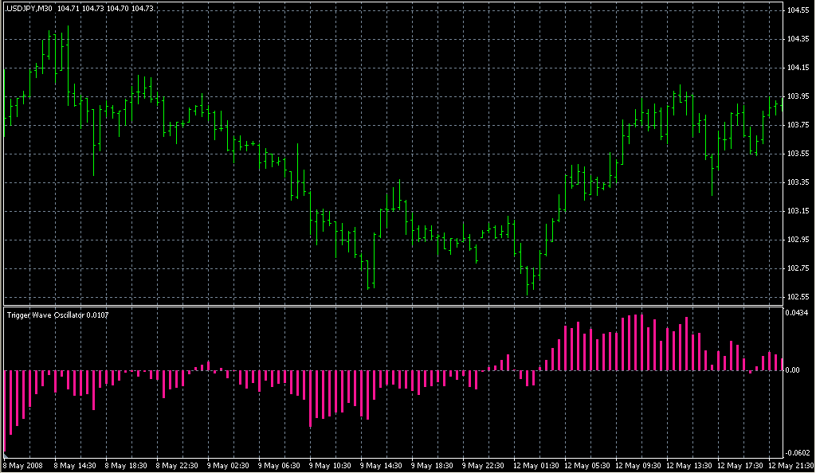Click the 8 May 18:30 time label
The image size is (816, 473).
pos(126,466)
